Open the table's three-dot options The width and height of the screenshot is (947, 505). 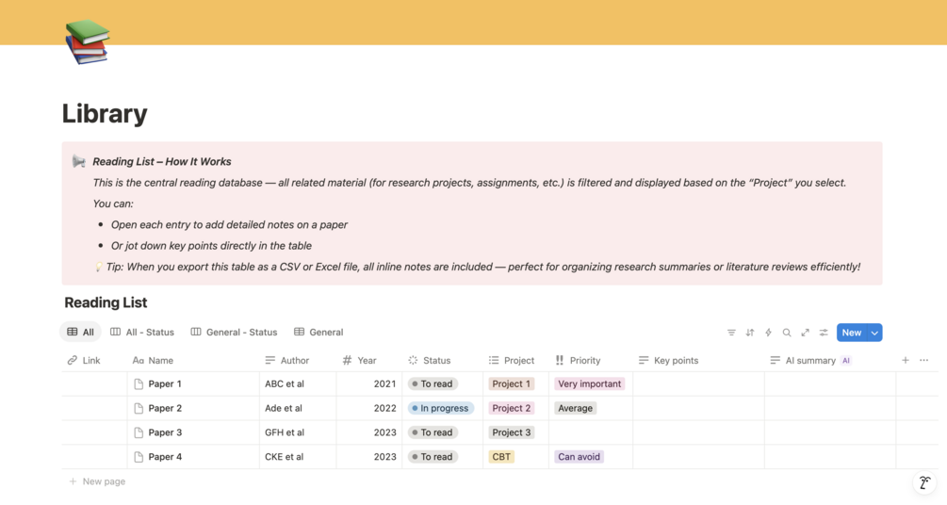click(923, 360)
